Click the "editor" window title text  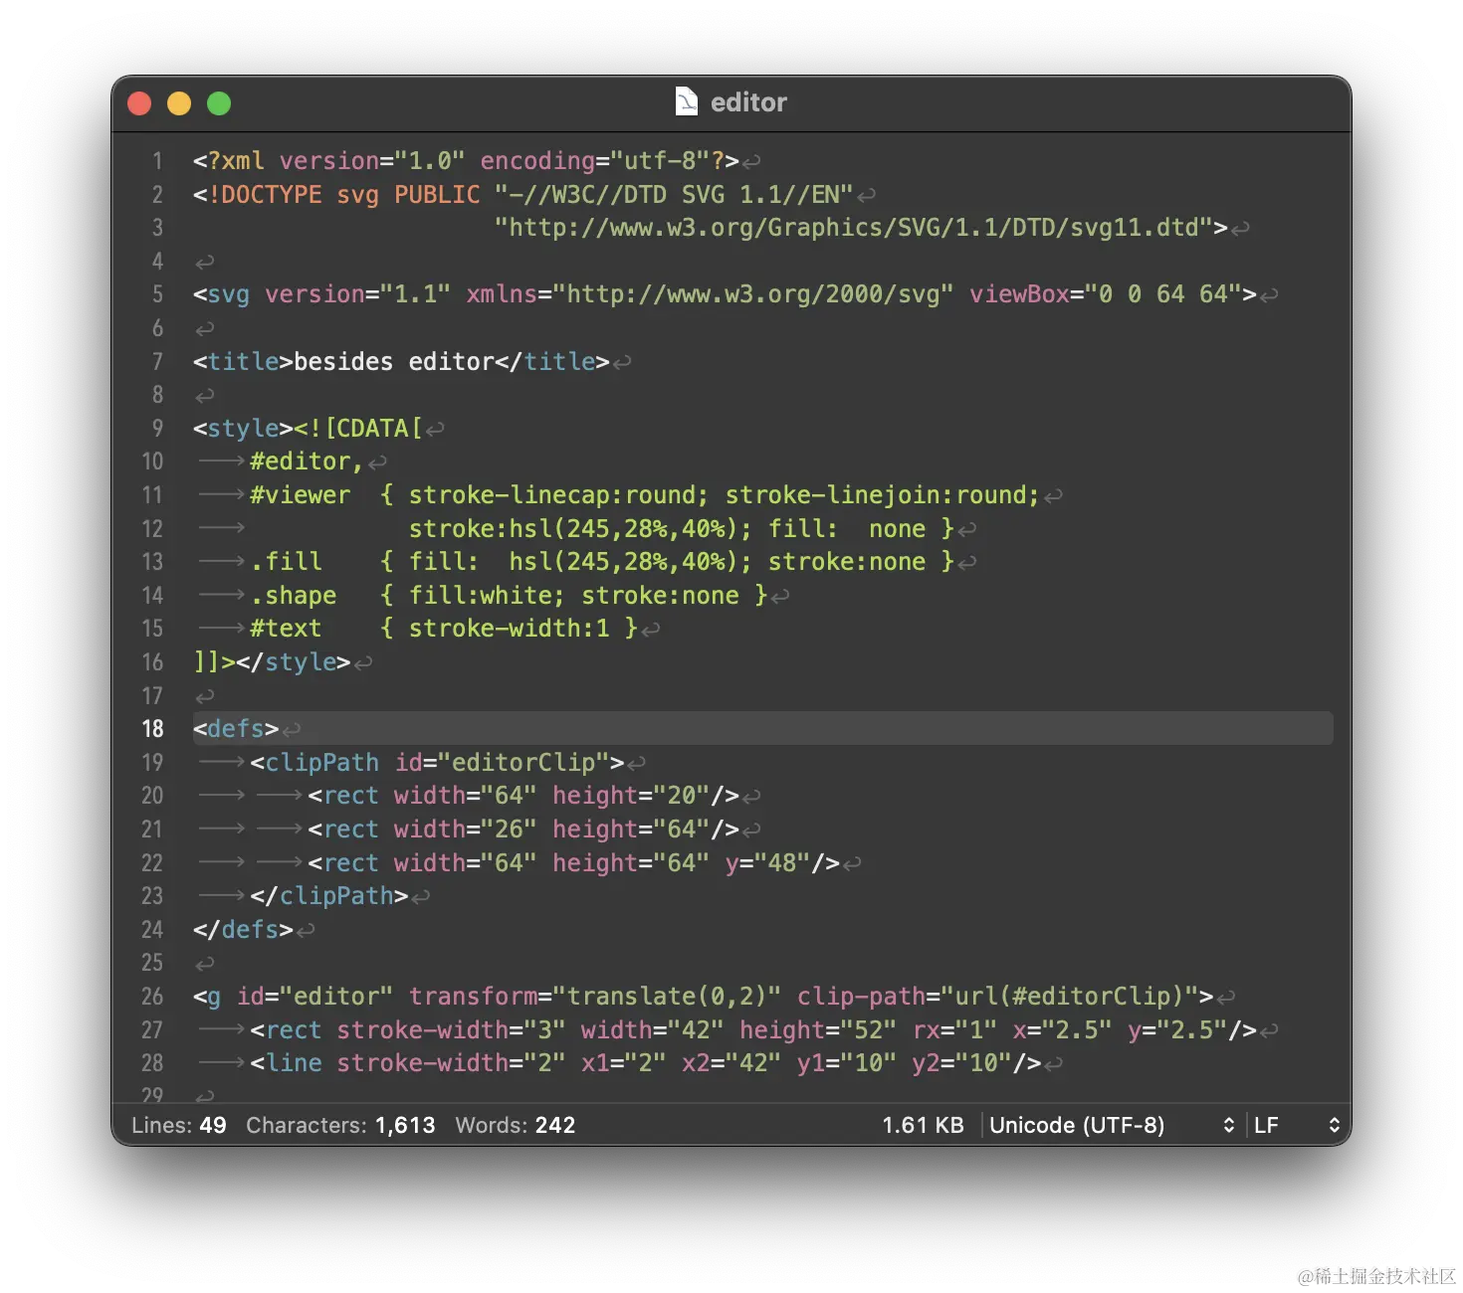pos(748,102)
